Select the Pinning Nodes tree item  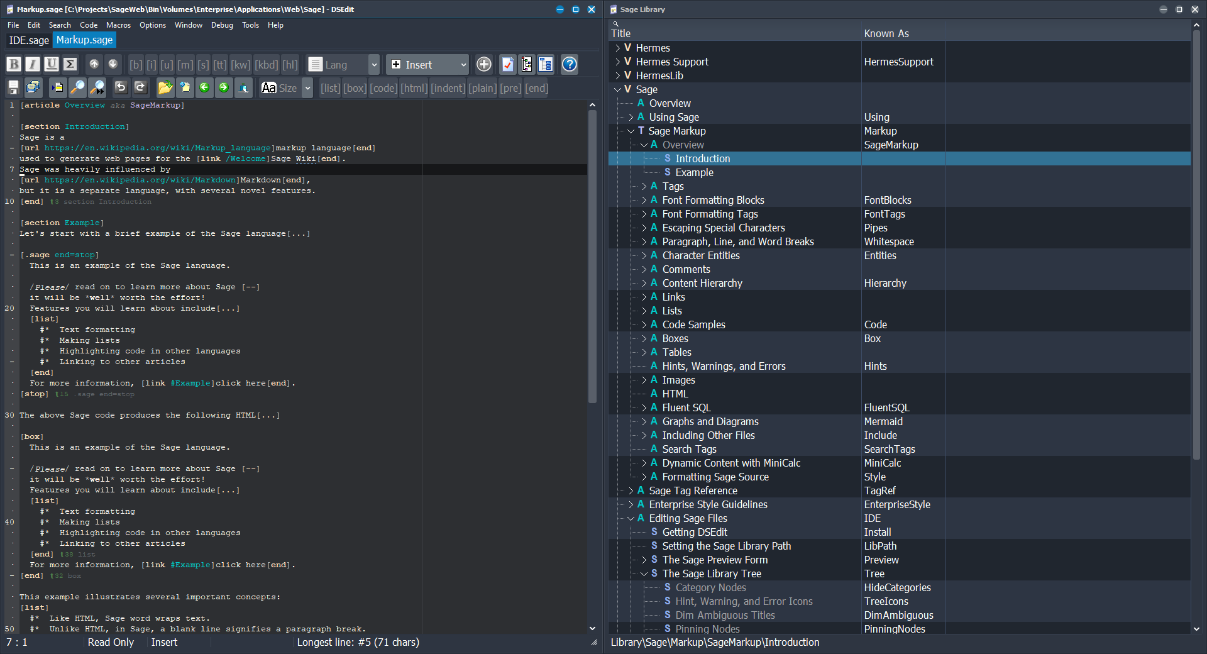point(707,629)
